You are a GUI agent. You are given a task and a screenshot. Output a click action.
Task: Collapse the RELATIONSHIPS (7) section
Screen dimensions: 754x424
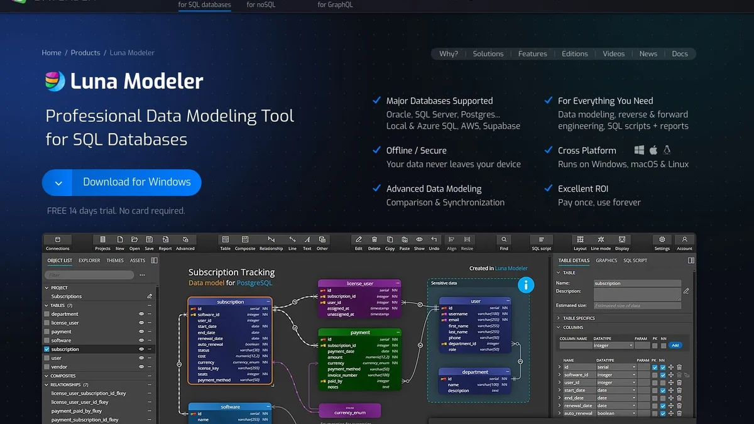(x=46, y=384)
